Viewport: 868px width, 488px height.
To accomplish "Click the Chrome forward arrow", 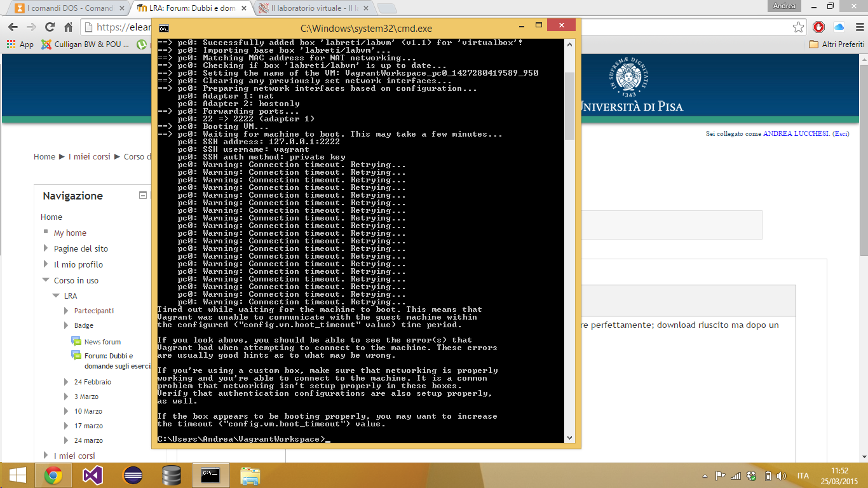I will point(31,27).
